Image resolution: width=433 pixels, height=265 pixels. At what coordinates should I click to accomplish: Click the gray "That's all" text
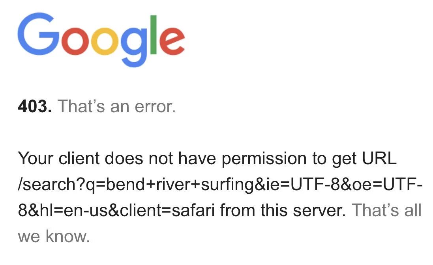(x=387, y=211)
